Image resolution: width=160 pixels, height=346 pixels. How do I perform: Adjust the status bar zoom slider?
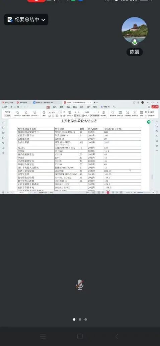pos(143,193)
